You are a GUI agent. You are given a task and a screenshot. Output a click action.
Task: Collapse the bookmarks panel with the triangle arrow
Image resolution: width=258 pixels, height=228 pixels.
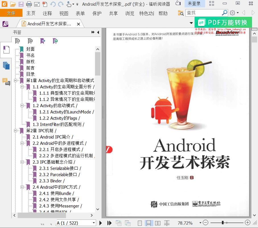(x=98, y=32)
